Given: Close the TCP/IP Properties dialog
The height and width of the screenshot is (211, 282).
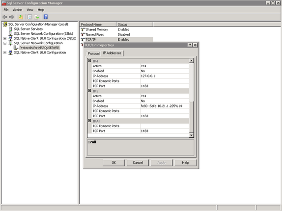Looking at the screenshot, I should (196, 45).
